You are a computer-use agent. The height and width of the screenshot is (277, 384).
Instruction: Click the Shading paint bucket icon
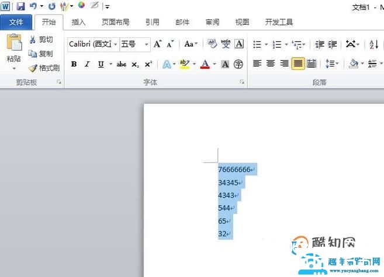coord(354,64)
